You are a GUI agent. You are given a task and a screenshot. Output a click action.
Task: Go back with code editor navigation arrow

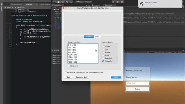click(x=5, y=4)
